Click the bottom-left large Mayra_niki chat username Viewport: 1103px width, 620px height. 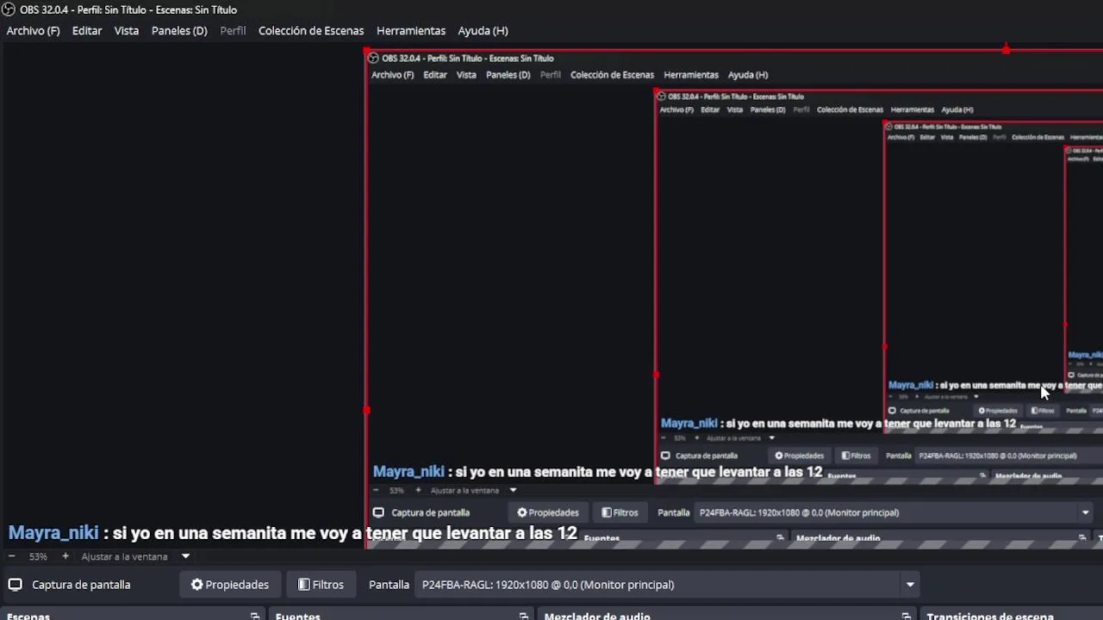pos(53,533)
